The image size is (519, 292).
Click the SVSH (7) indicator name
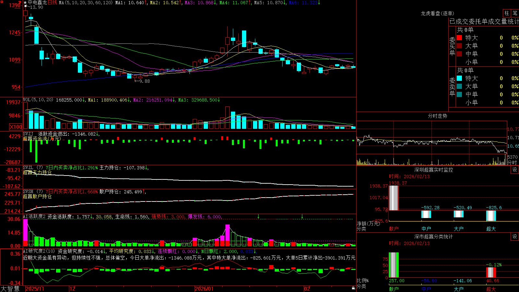tap(33, 192)
